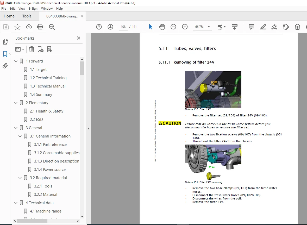307x225 pixels.
Task: Open the Find text search tool
Action: tap(52, 27)
